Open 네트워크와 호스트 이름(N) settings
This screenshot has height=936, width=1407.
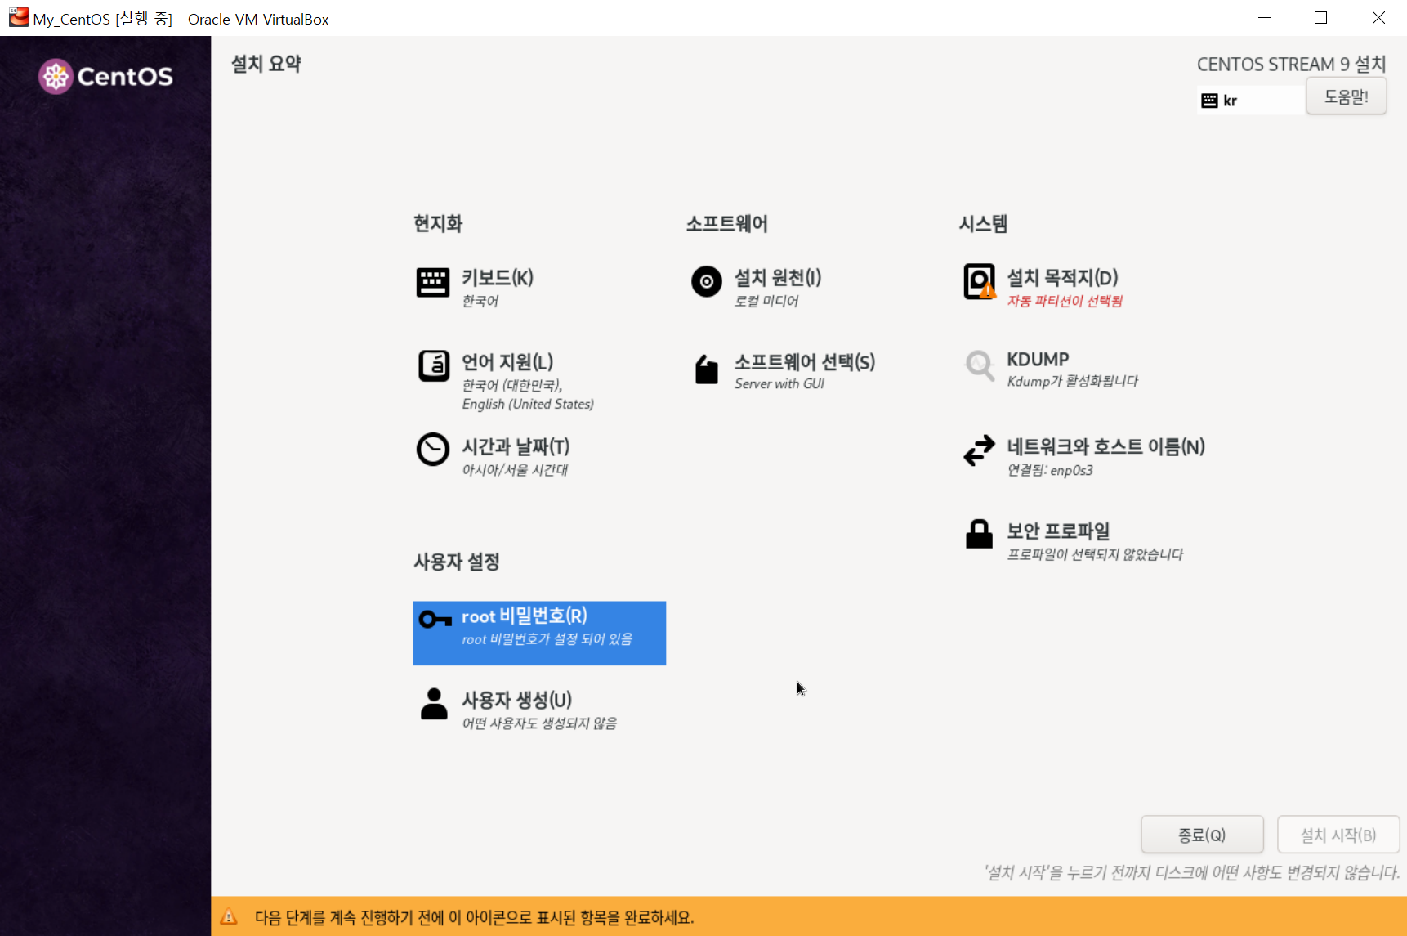[x=1105, y=447]
